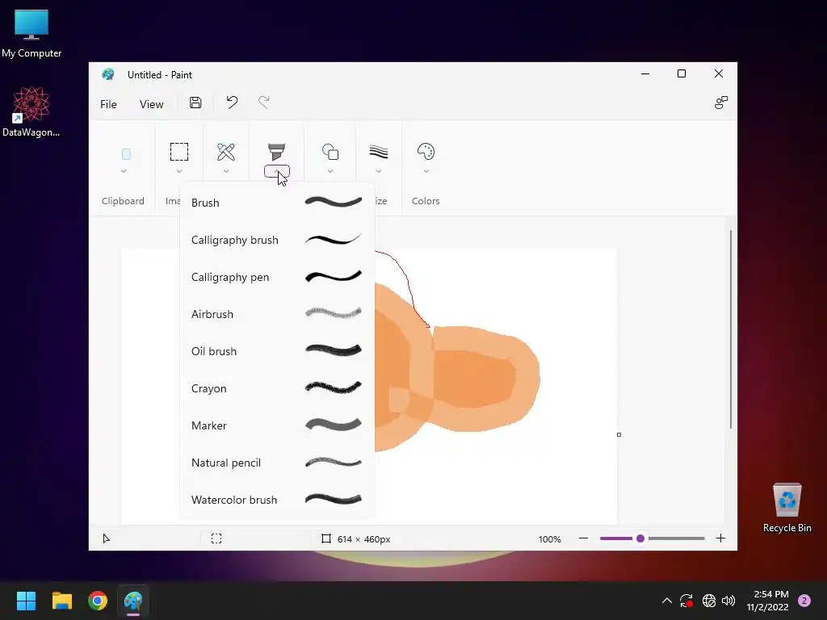Choose Oil brush from the list
827x620 pixels.
[x=278, y=351]
